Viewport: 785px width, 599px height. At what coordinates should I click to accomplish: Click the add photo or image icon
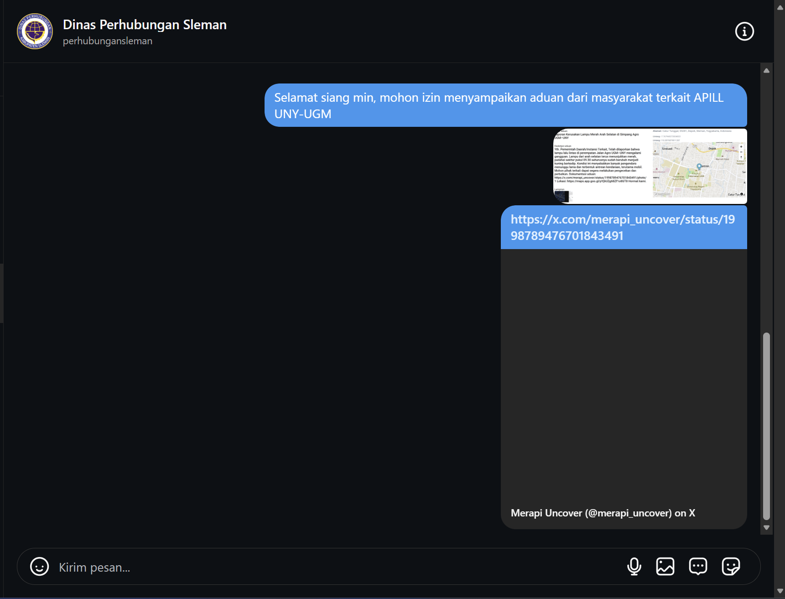[665, 567]
